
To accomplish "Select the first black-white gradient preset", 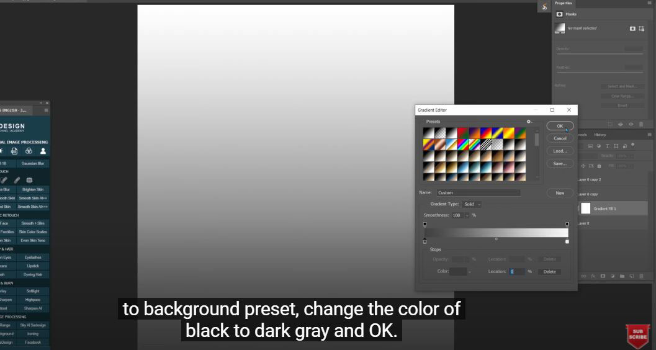I will coord(428,133).
